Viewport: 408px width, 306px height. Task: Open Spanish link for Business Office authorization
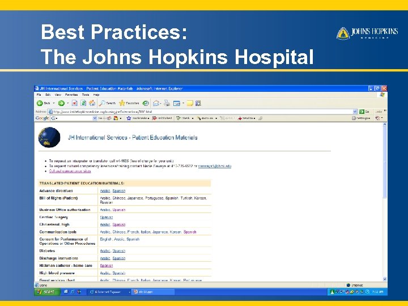[119, 210]
